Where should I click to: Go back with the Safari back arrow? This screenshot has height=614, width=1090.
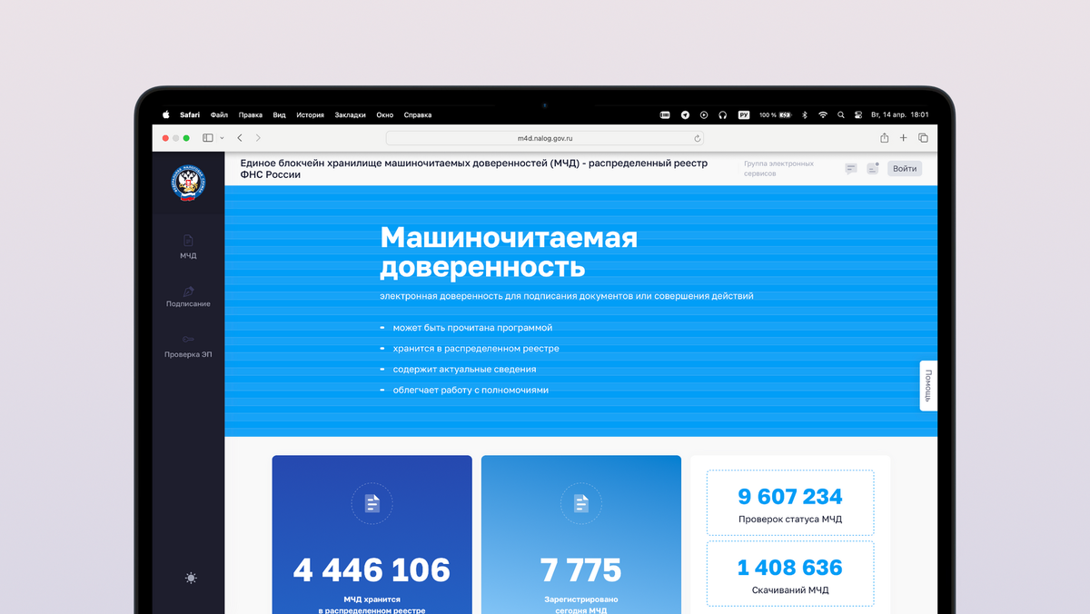tap(240, 138)
